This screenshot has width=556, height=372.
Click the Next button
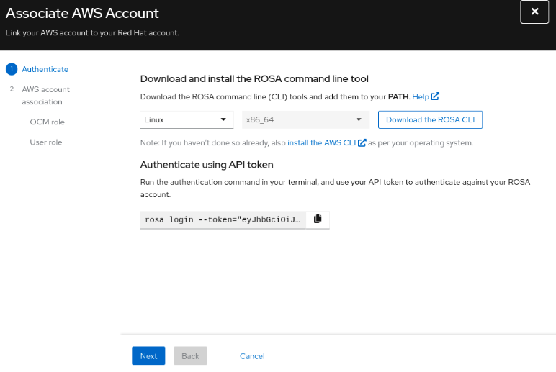(x=148, y=355)
